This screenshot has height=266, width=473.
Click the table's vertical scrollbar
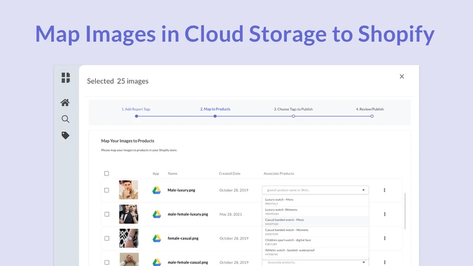tap(405, 211)
